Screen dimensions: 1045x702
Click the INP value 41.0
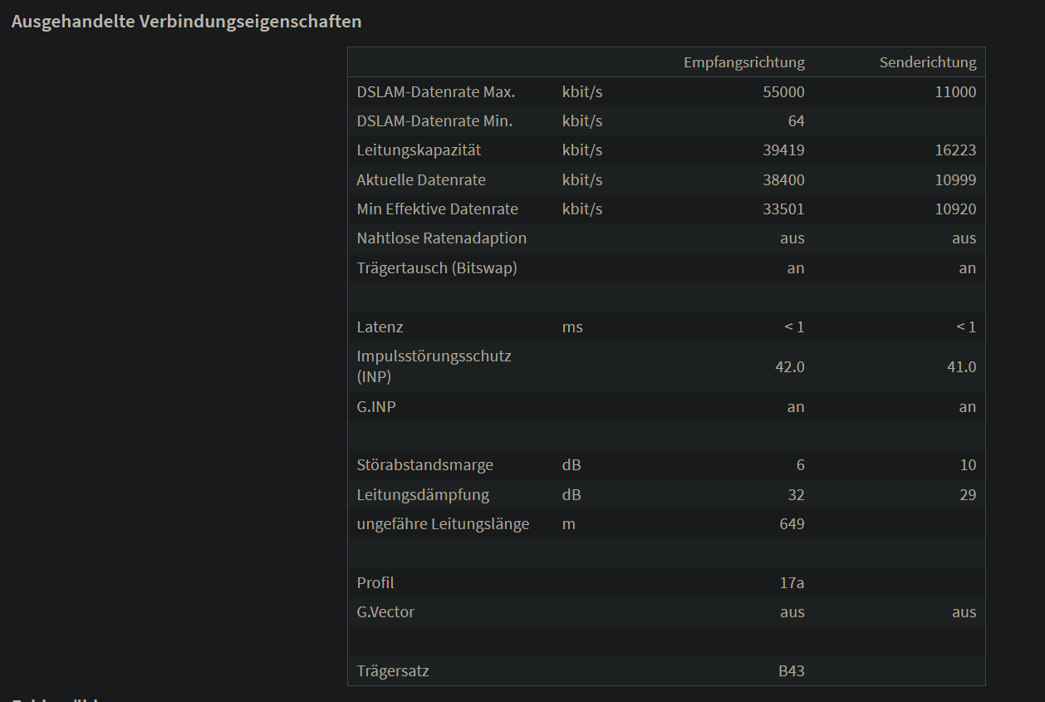coord(961,366)
